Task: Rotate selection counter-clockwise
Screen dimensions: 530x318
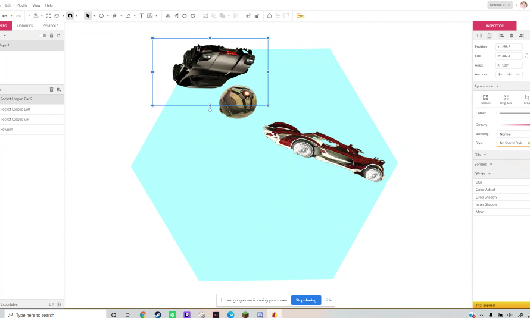Action: coord(185,16)
